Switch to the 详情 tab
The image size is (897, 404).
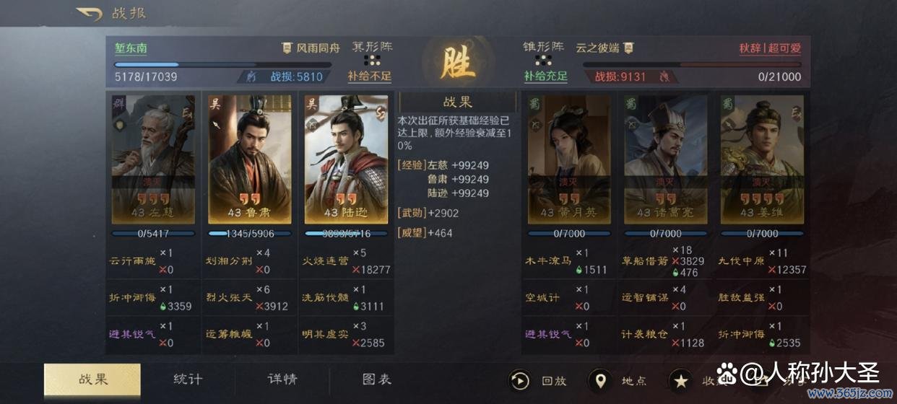[282, 379]
